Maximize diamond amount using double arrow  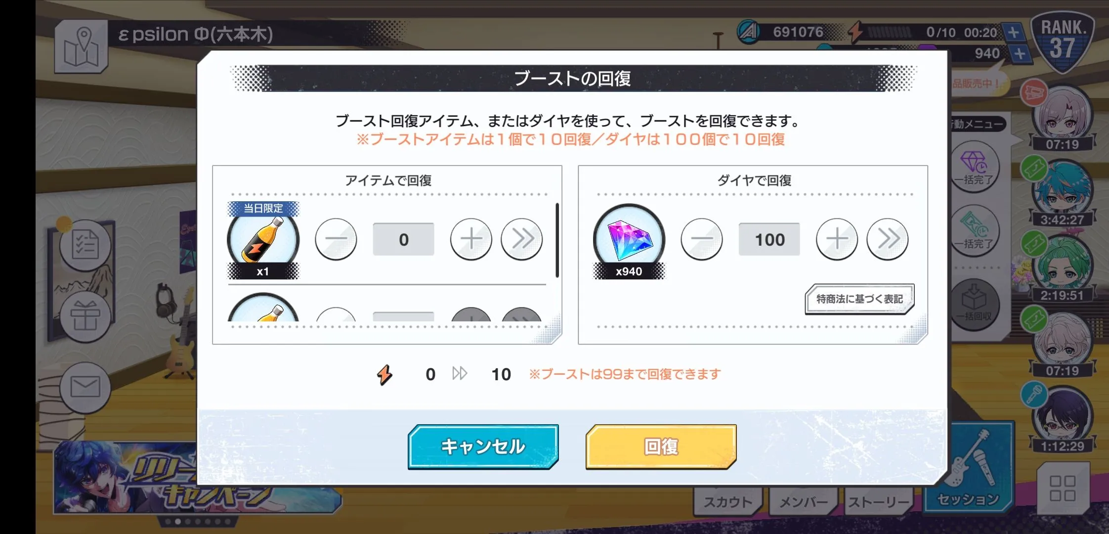888,239
